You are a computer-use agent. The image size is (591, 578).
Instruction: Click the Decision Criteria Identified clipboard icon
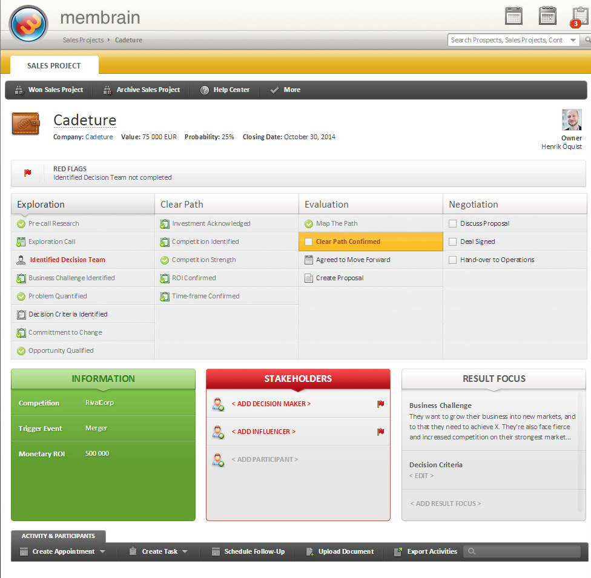[x=21, y=314]
